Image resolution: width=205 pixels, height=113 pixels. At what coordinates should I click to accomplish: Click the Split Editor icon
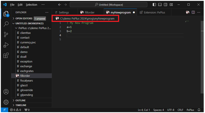coord(193,12)
